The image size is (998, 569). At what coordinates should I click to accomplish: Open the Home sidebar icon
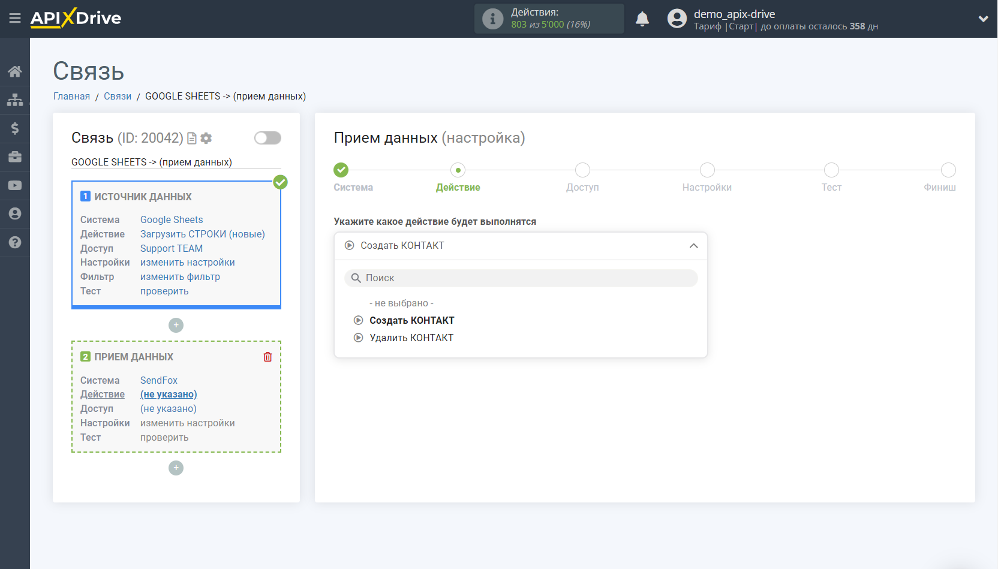15,71
